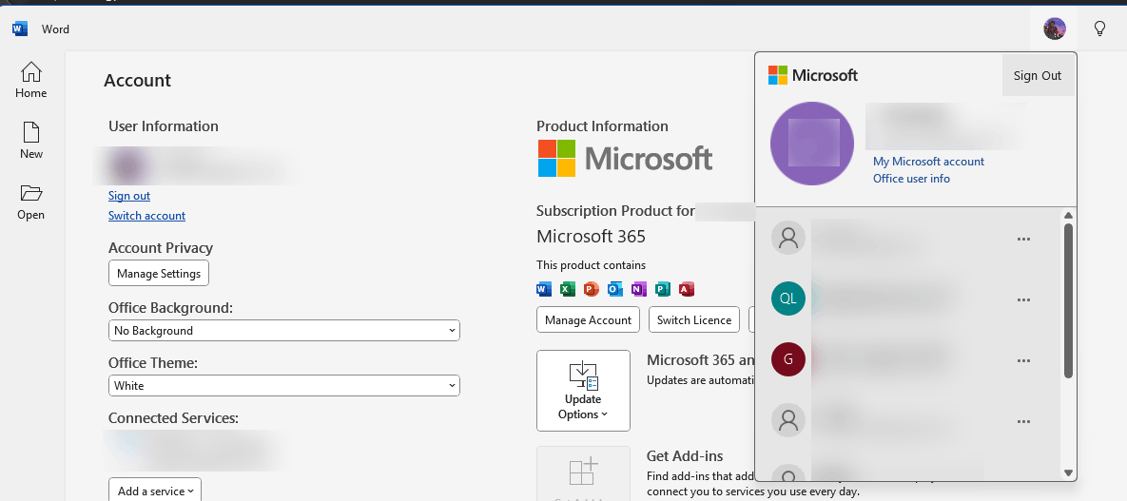Click the Connected Services label
Viewport: 1127px width, 501px height.
[x=173, y=418]
